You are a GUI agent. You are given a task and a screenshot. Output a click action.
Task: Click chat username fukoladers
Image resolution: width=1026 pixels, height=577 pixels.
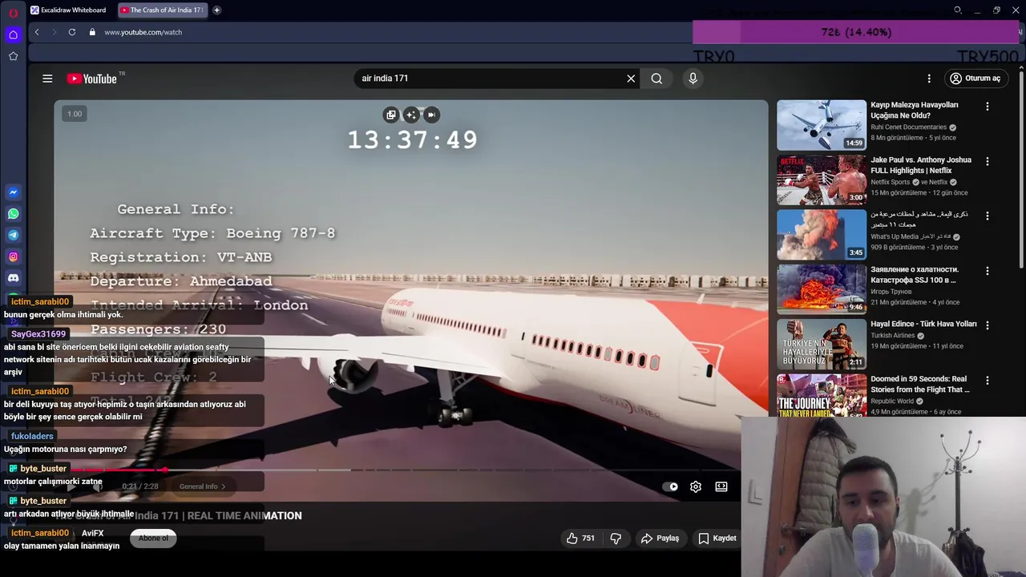(x=32, y=437)
